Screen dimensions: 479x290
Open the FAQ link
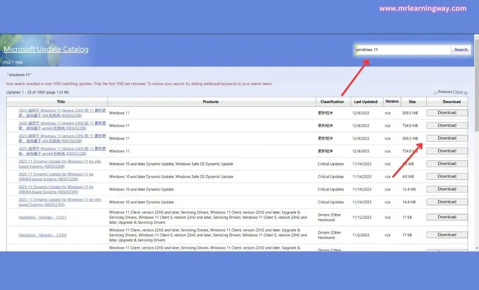(x=7, y=61)
